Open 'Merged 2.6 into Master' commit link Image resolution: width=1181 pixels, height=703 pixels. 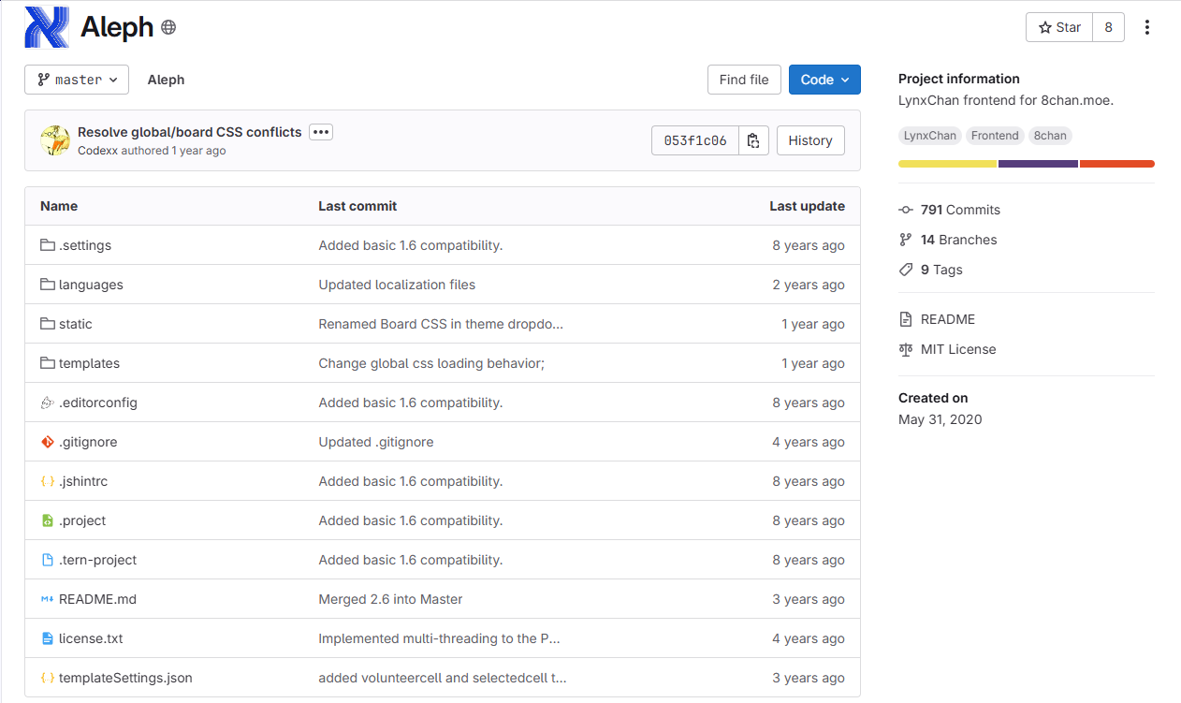pos(390,599)
